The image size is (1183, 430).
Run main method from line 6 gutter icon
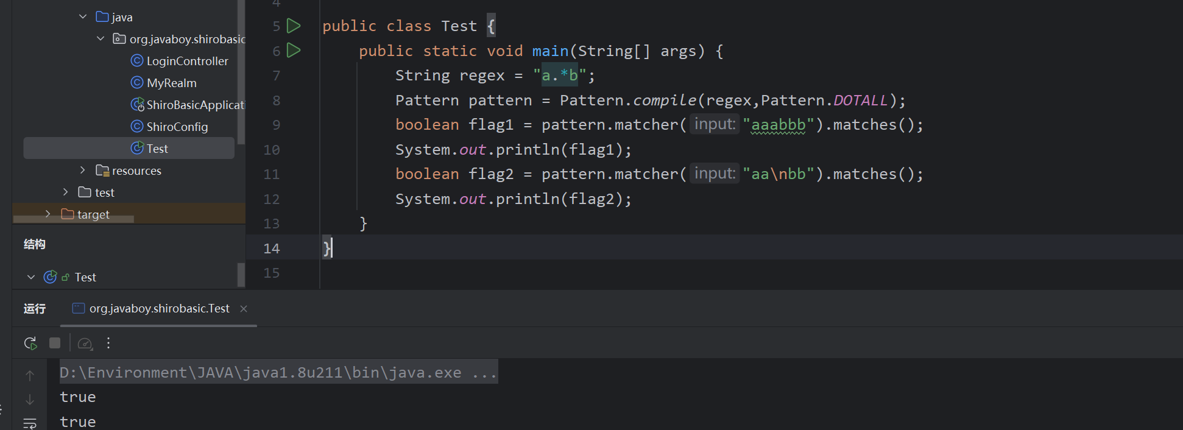(294, 51)
